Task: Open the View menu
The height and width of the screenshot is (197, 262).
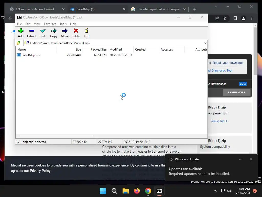Action: tap(37, 24)
